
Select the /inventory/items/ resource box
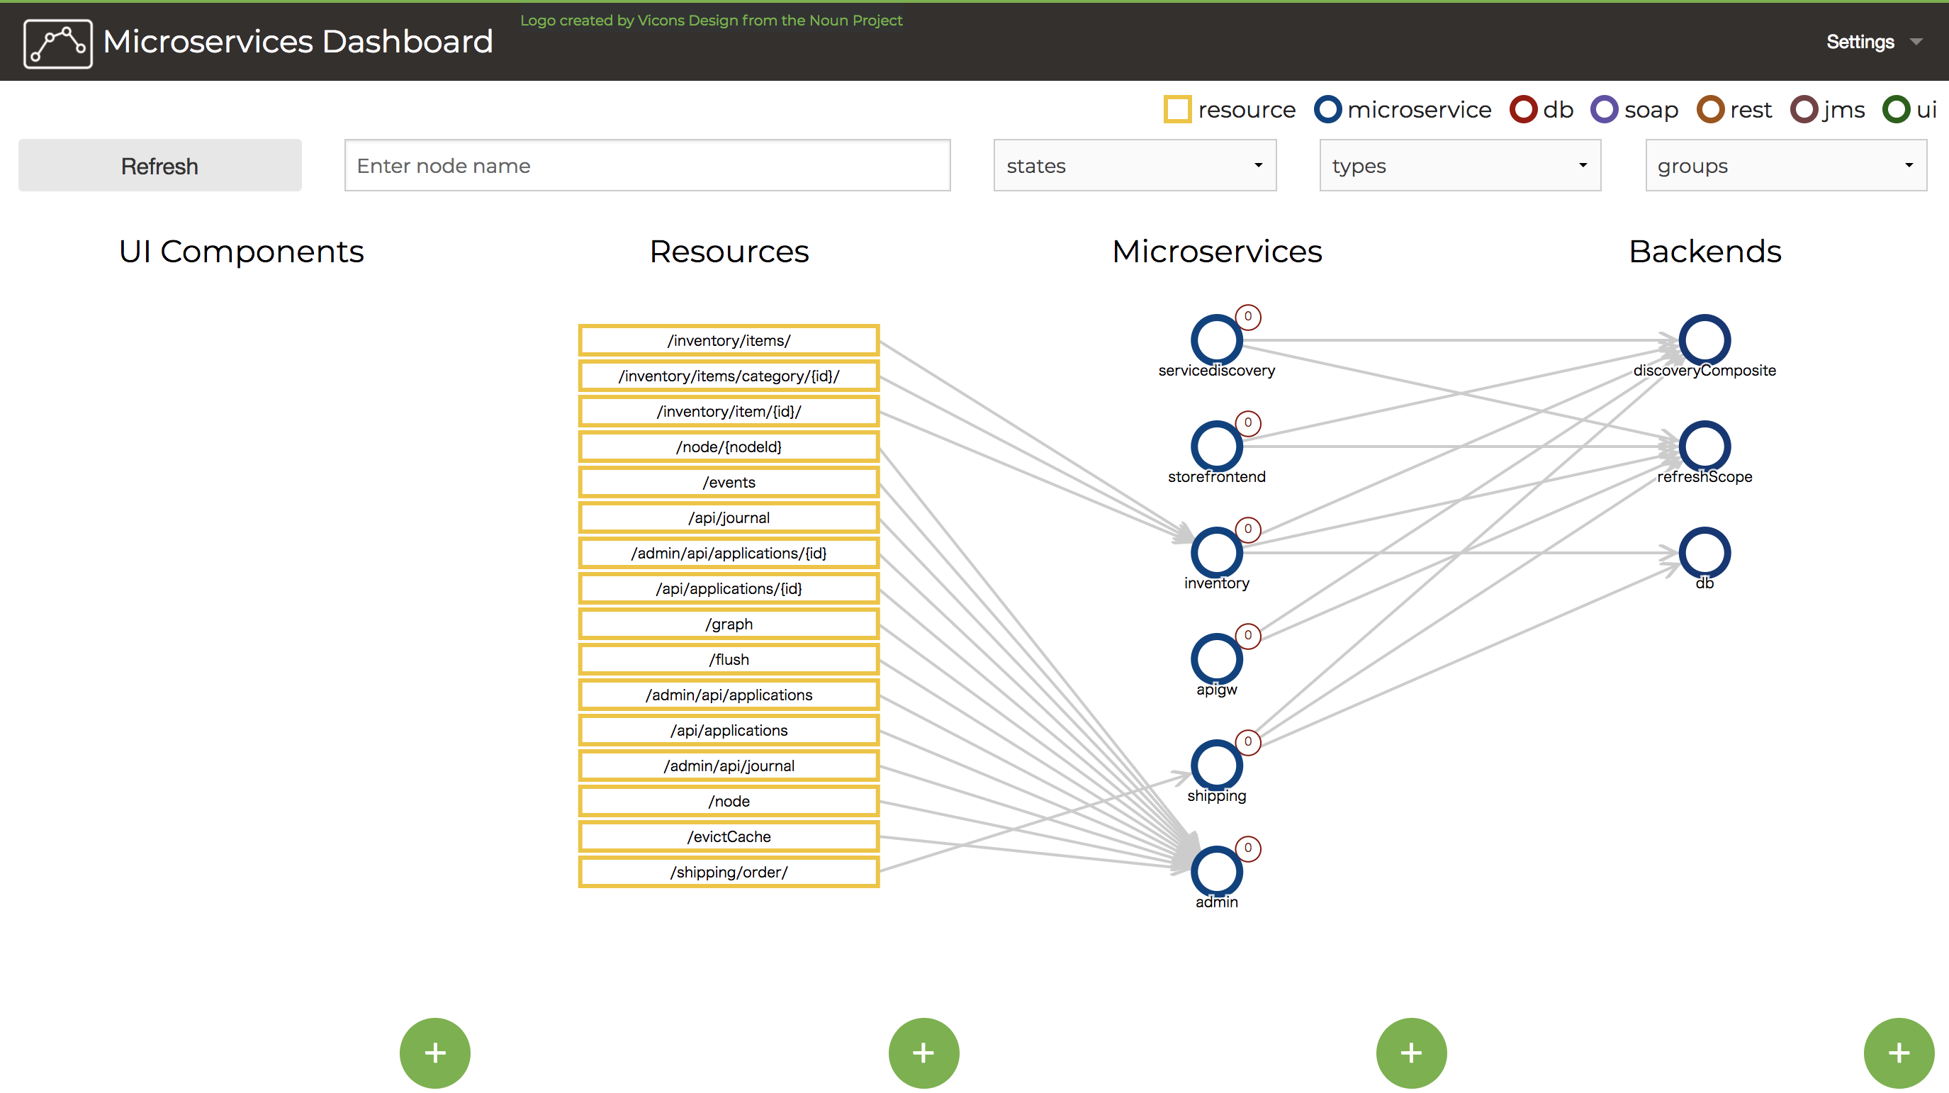729,341
